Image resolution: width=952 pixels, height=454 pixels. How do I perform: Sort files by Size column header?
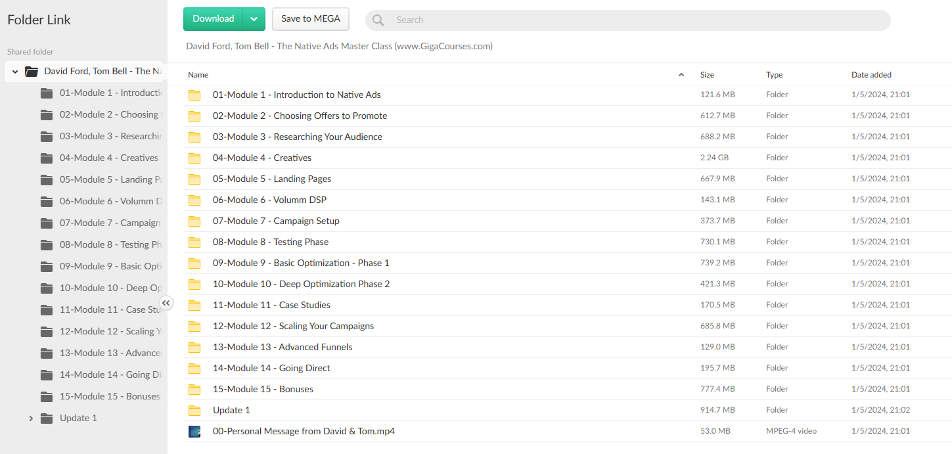pos(707,75)
